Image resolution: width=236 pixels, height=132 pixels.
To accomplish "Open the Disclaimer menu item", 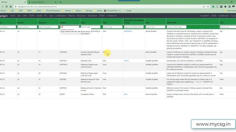I will click(93, 16).
